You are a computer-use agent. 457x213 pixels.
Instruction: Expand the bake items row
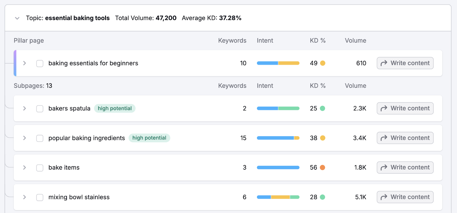(25, 168)
